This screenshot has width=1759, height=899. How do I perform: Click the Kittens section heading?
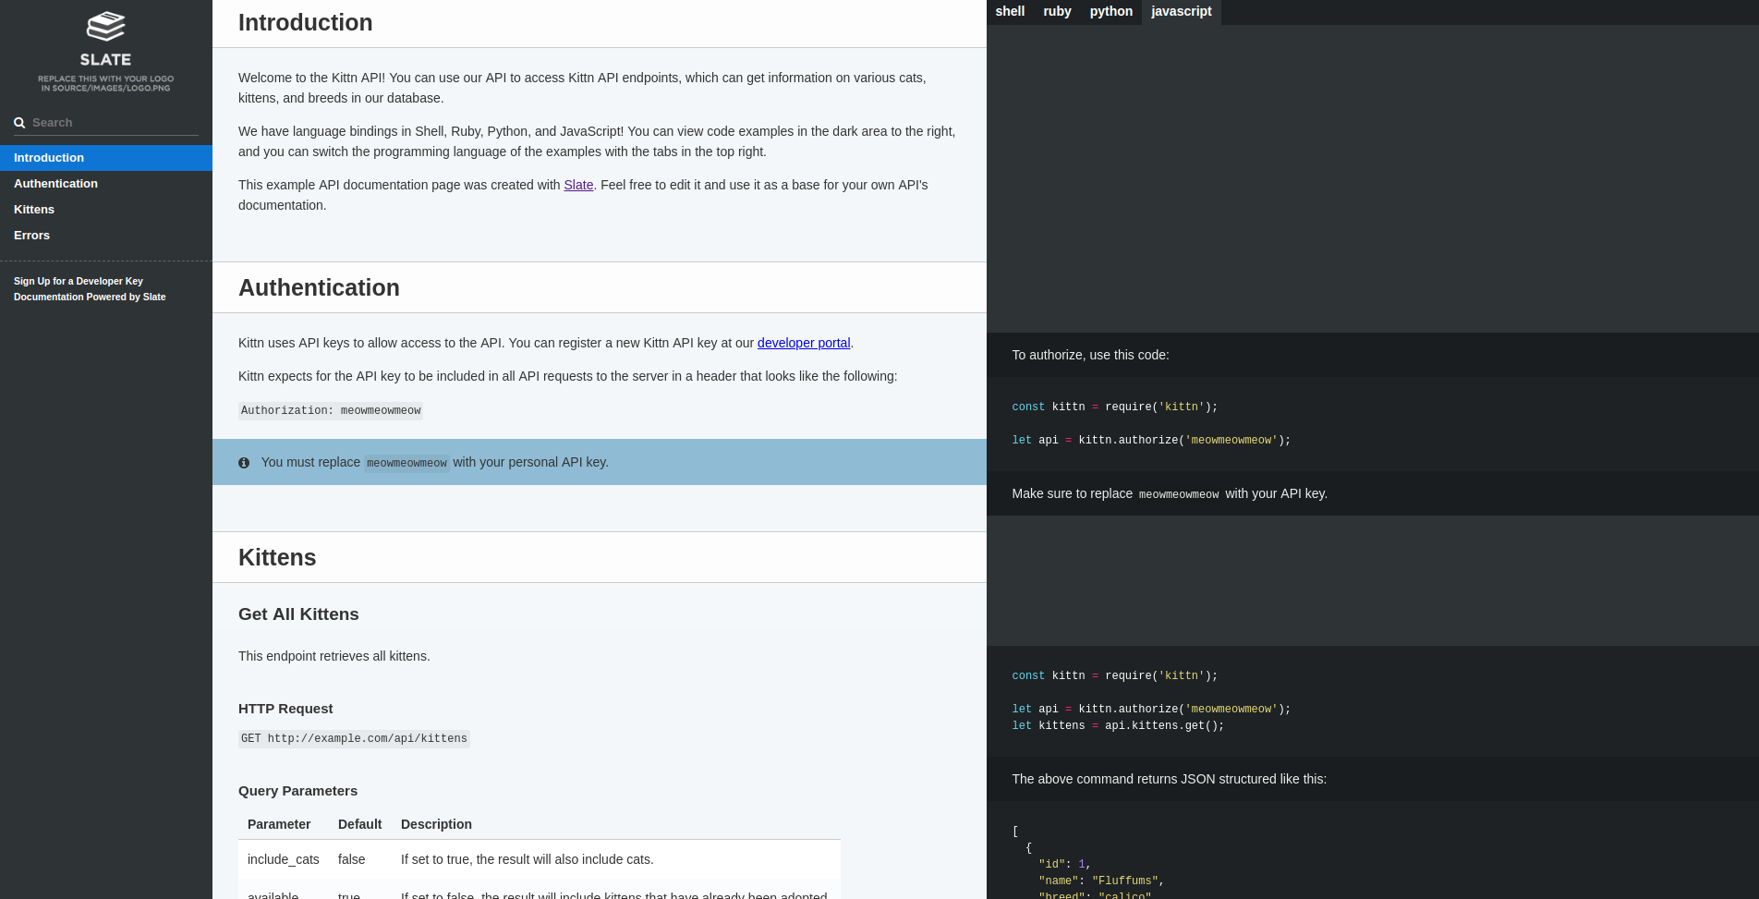point(277,557)
